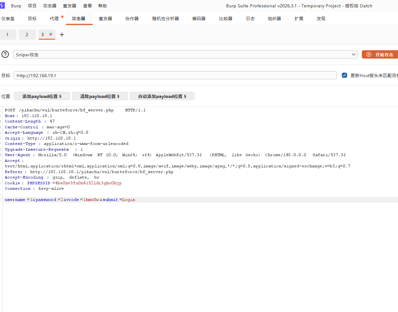The height and width of the screenshot is (312, 398).
Task: Open the 日志 tab
Action: [251, 19]
